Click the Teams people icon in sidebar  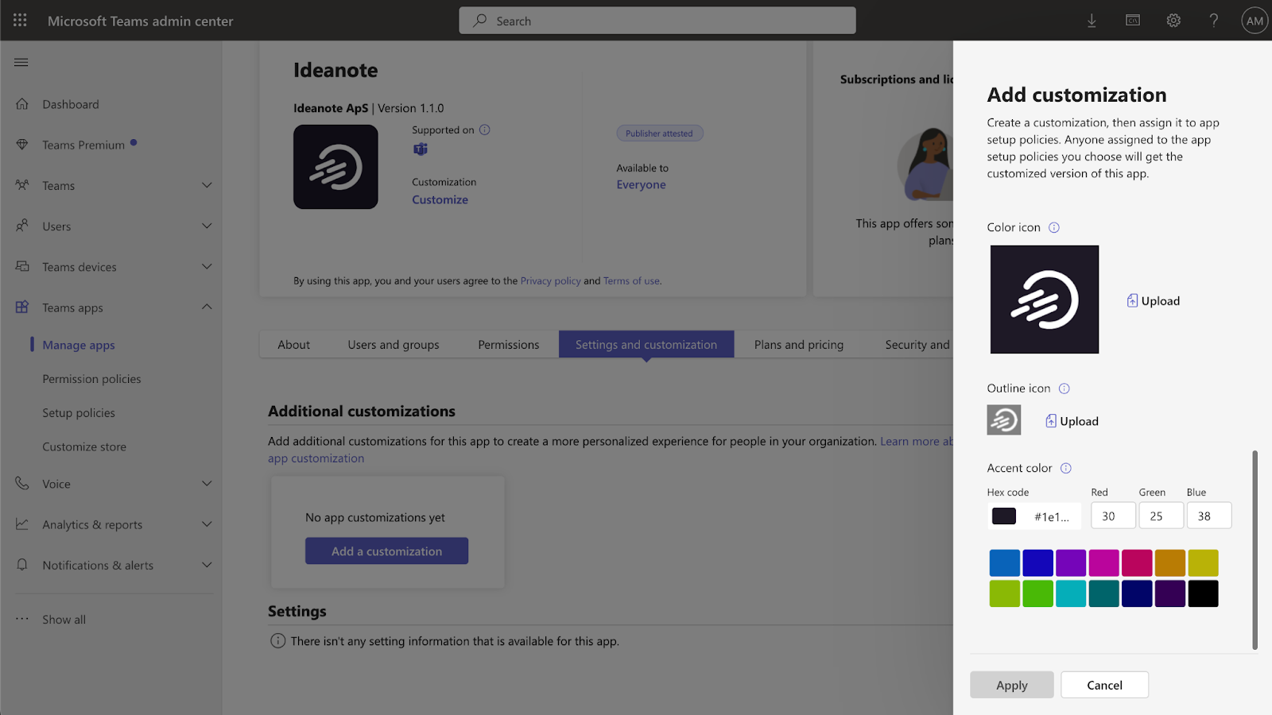22,185
